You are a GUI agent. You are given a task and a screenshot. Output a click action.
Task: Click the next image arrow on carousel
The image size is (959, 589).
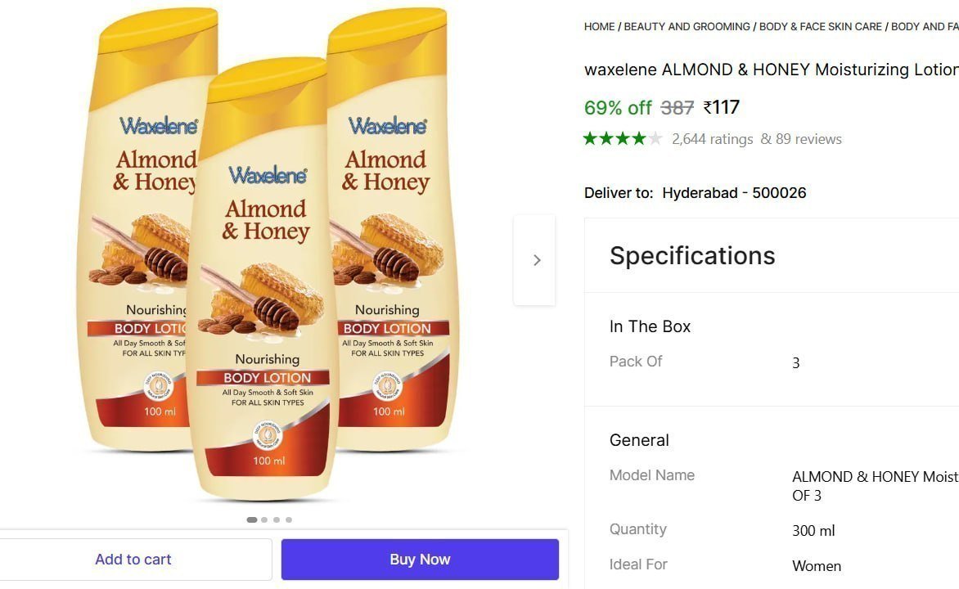pyautogui.click(x=536, y=260)
